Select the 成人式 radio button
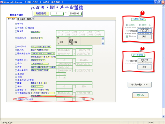The height and width of the screenshot is (124, 165). (16, 50)
